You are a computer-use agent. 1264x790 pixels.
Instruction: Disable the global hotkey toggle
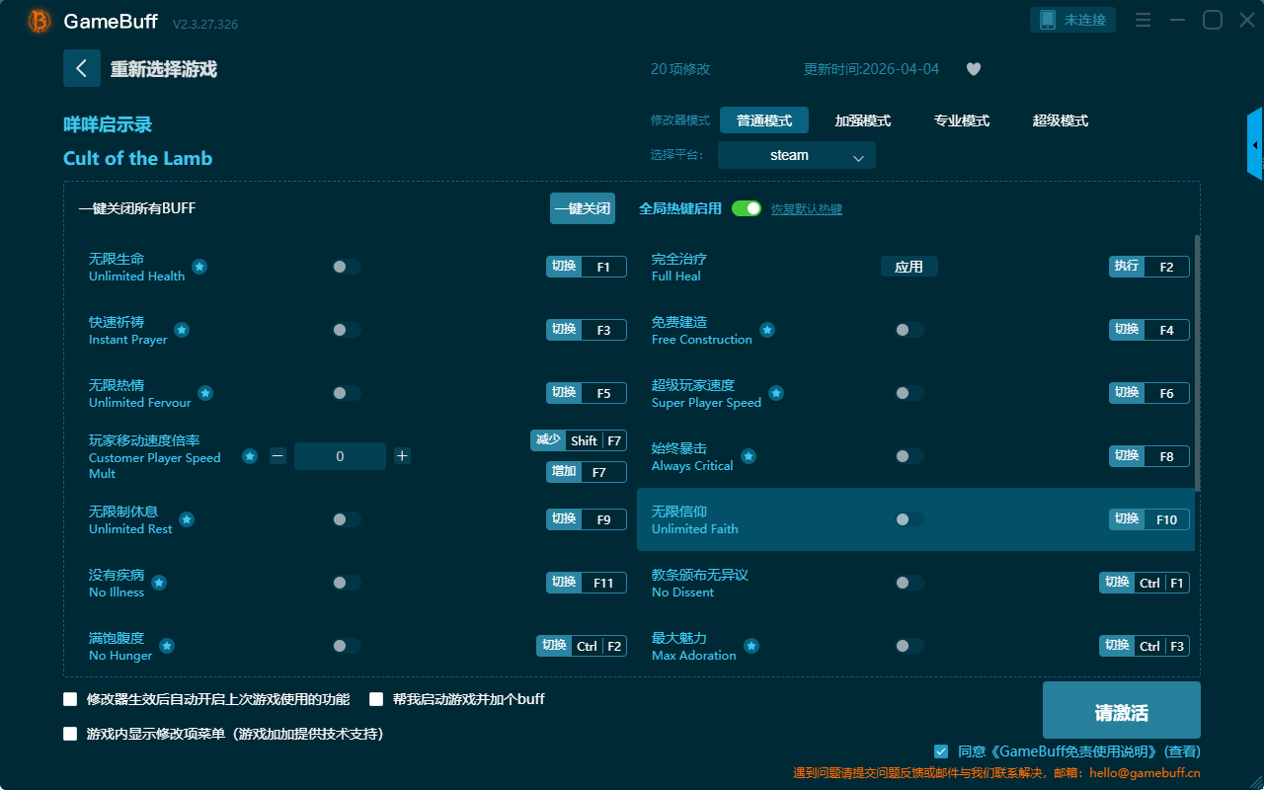coord(747,208)
